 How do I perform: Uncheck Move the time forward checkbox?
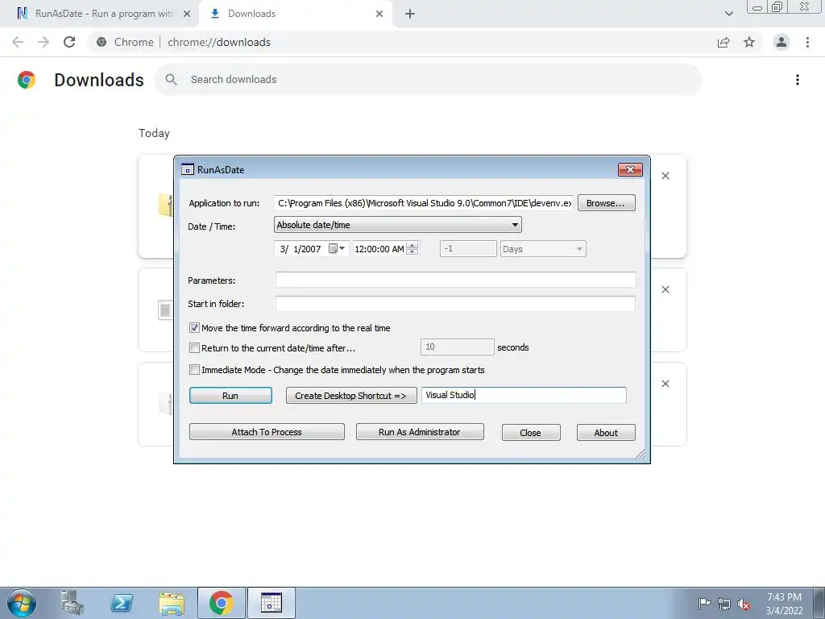194,327
